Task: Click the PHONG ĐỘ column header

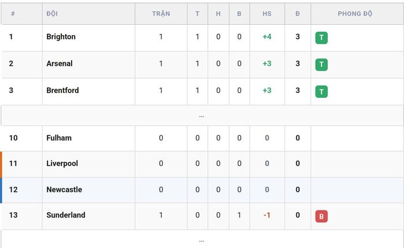Action: [x=355, y=14]
